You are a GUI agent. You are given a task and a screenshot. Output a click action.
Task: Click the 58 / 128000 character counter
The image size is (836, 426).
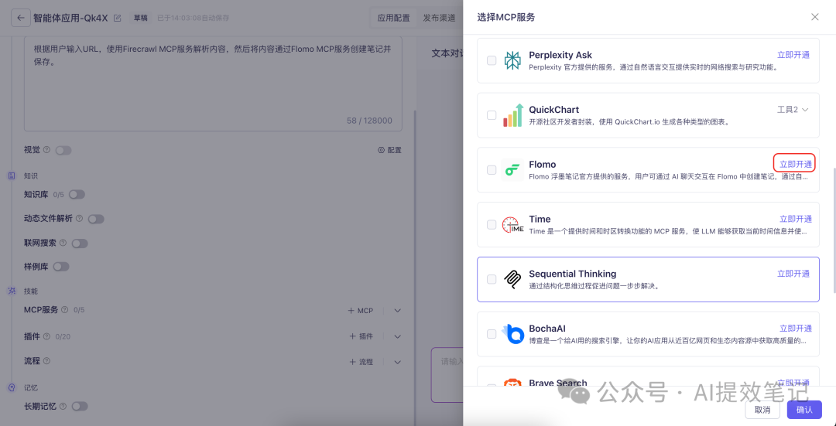tap(369, 121)
